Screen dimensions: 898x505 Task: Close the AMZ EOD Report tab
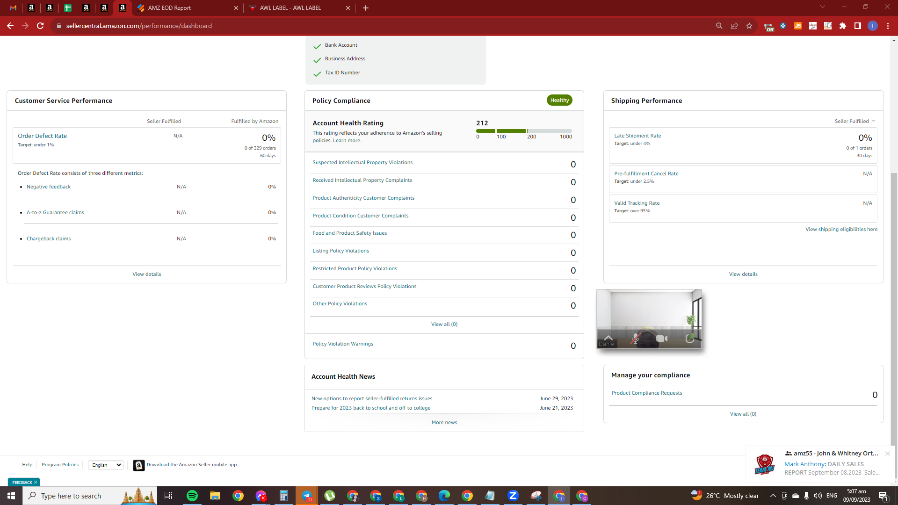[236, 8]
